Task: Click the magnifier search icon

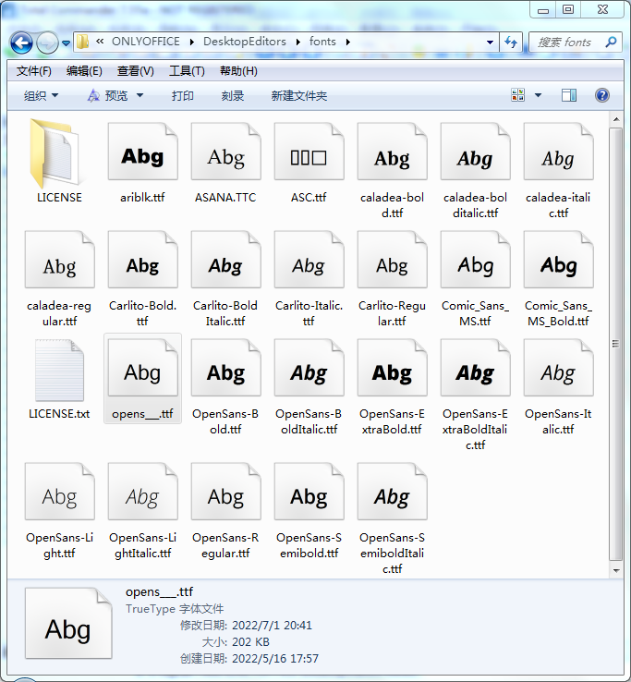Action: pos(611,43)
